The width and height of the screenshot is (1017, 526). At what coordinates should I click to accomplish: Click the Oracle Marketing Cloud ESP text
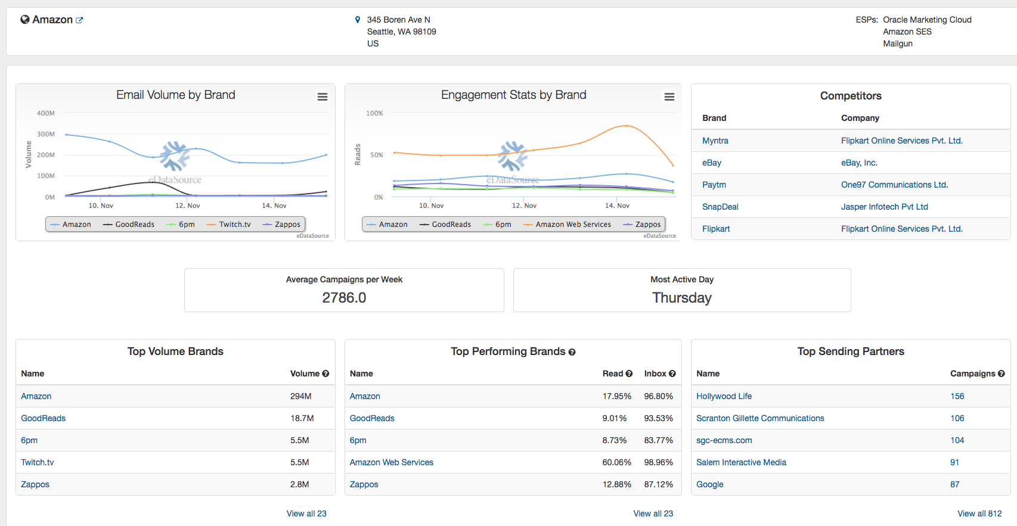928,20
